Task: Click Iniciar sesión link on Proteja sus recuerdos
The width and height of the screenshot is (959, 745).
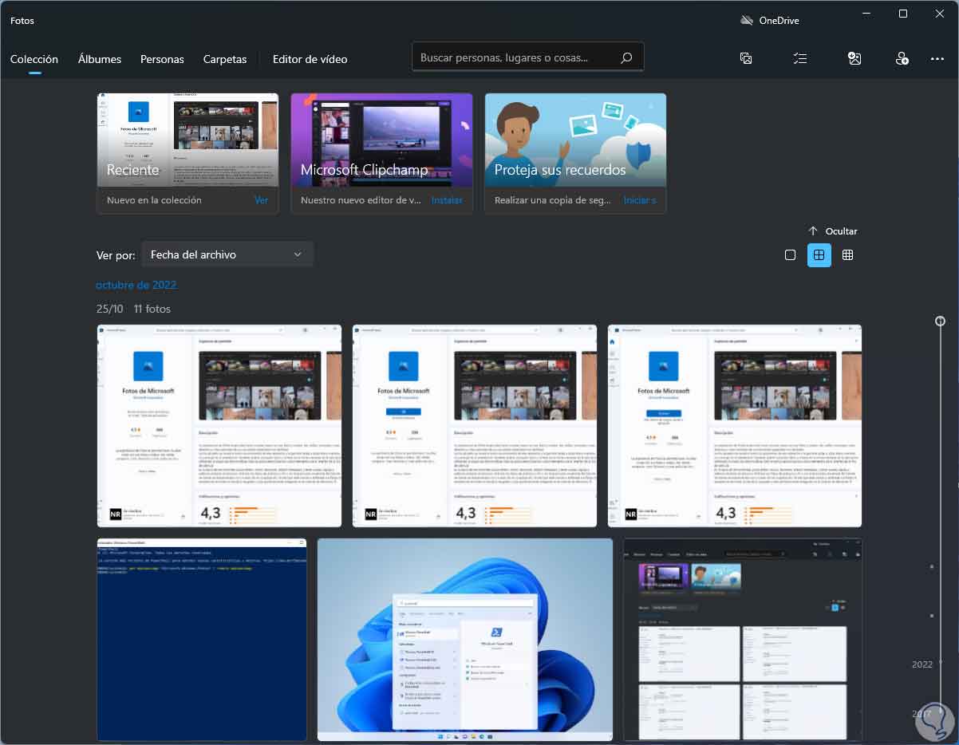Action: point(640,200)
